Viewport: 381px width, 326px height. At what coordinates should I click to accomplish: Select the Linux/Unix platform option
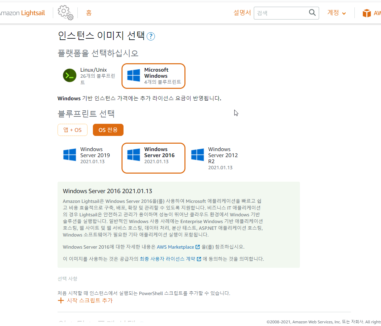click(x=89, y=76)
